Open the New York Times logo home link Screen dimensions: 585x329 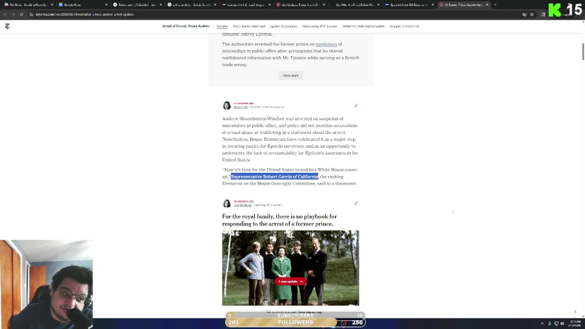coord(7,26)
